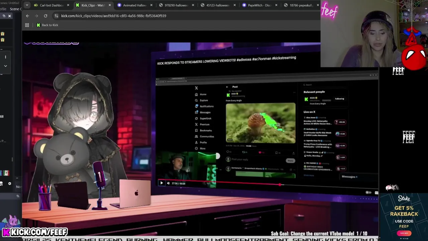This screenshot has width=428, height=241.
Task: Switch to the Animated Halloween tab
Action: [x=134, y=5]
